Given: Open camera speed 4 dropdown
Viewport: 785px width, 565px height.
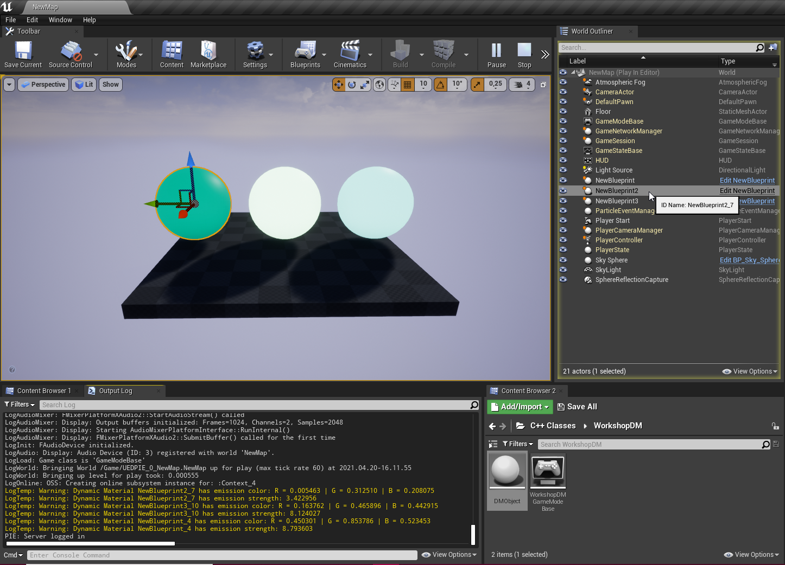Looking at the screenshot, I should click(x=522, y=85).
